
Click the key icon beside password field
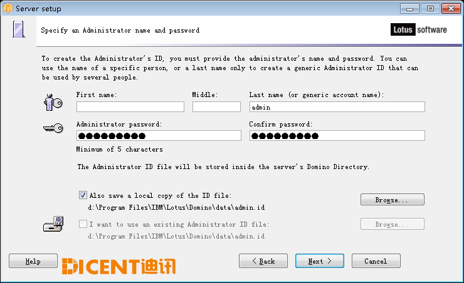pyautogui.click(x=53, y=128)
